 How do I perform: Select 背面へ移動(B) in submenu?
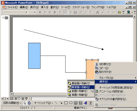coord(81,95)
